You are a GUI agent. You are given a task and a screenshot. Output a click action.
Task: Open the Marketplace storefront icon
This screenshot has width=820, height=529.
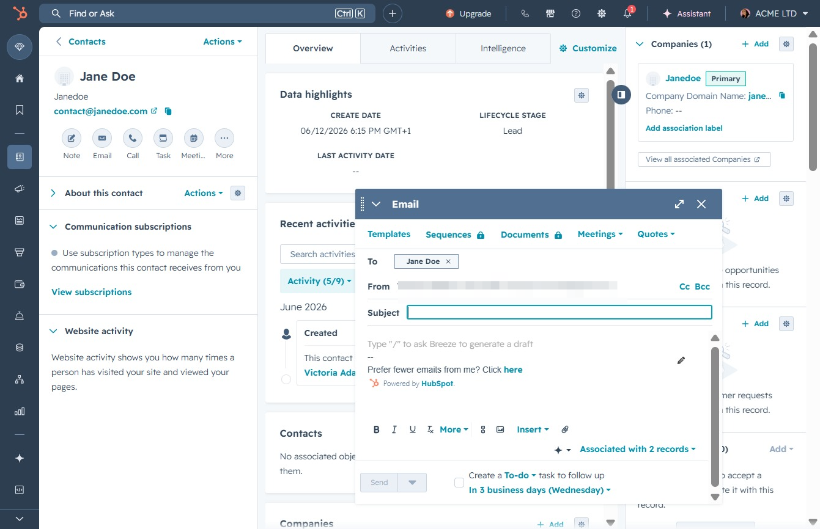pos(550,13)
